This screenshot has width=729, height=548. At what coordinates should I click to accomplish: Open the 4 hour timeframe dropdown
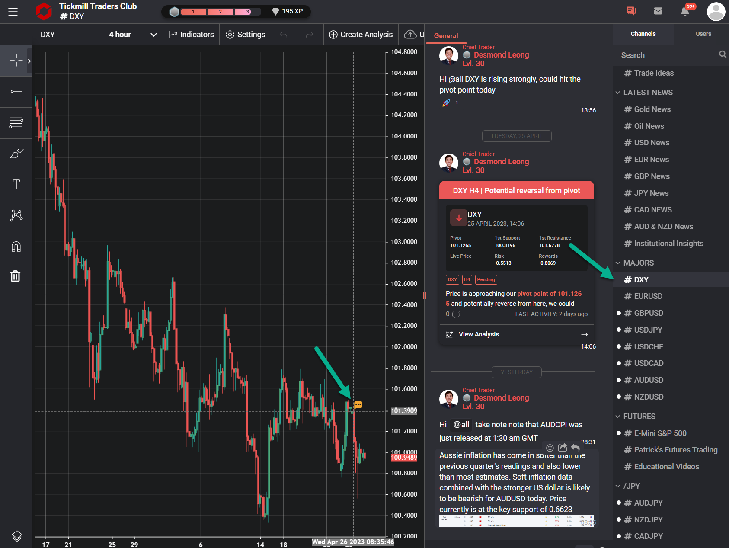[133, 35]
